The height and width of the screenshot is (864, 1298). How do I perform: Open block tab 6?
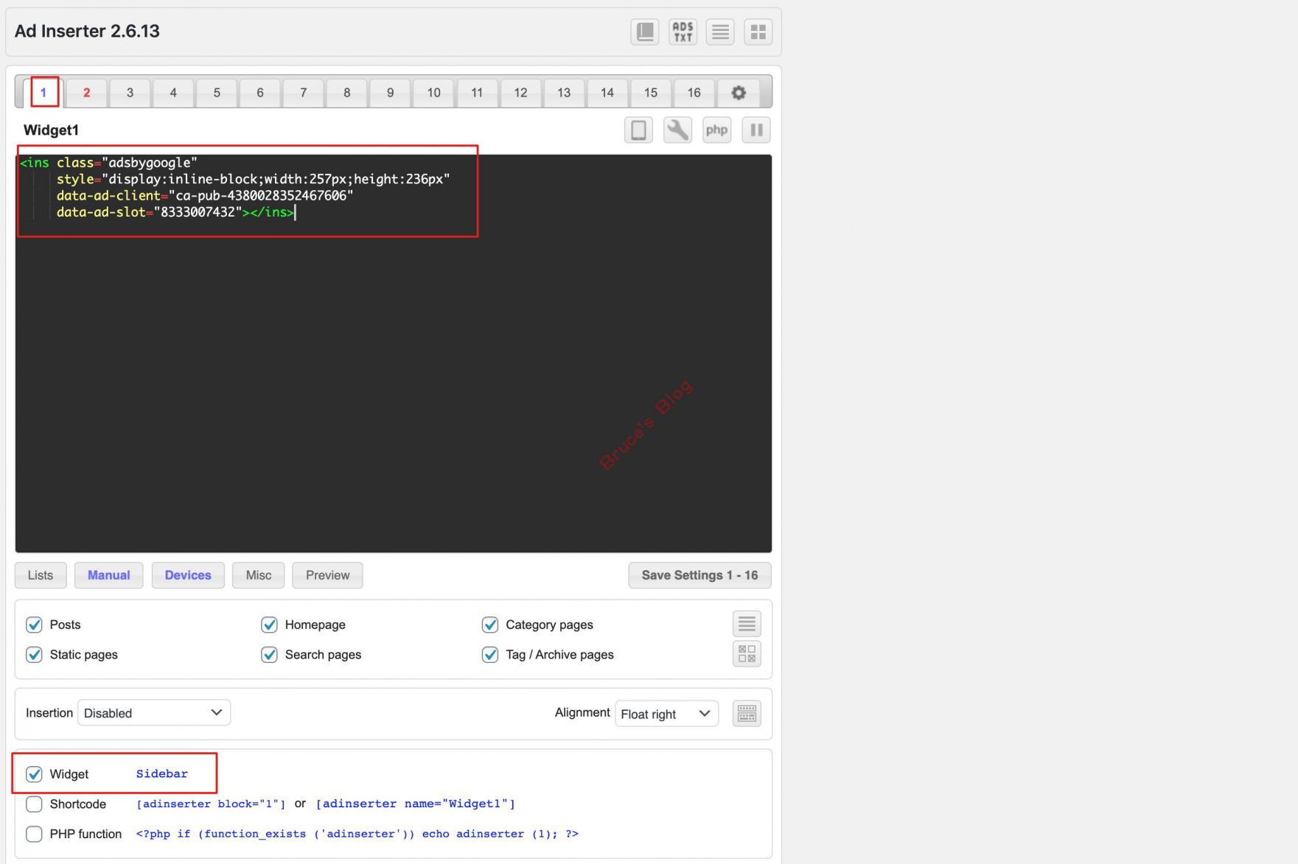point(260,93)
